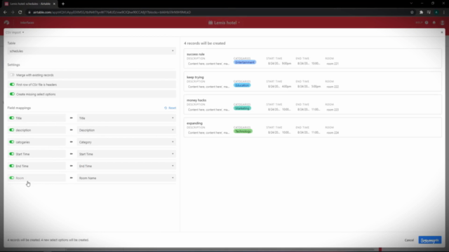Open the Description target field dropdown
The image size is (449, 252).
point(126,130)
